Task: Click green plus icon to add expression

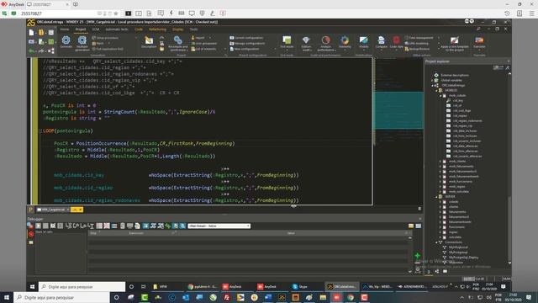Action: click(417, 256)
